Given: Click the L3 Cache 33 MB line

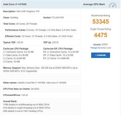Looking at the screenshot, I should point(11,62).
